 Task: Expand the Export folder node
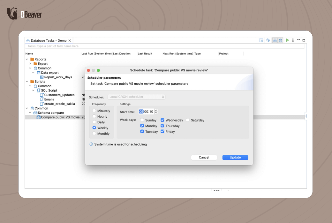click(x=30, y=64)
